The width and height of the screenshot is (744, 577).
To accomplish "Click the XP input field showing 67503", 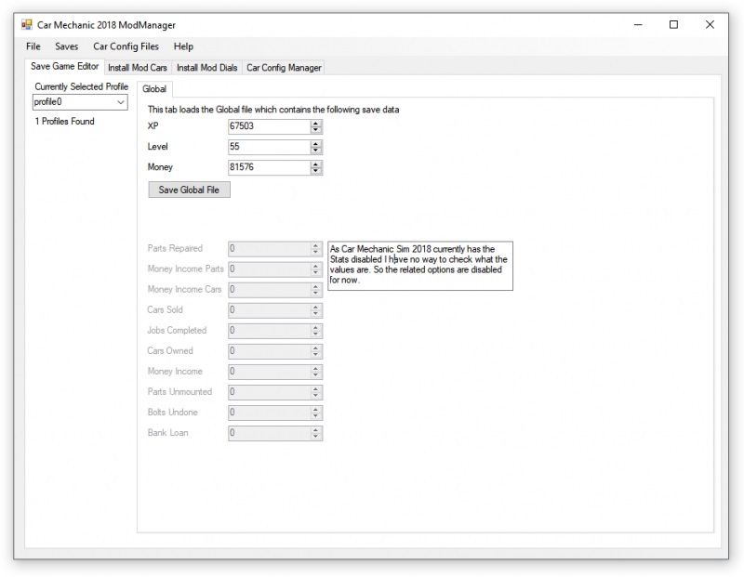I will (x=270, y=126).
